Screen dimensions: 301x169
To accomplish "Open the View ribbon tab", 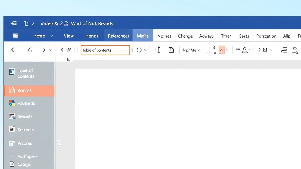I will coord(68,36).
